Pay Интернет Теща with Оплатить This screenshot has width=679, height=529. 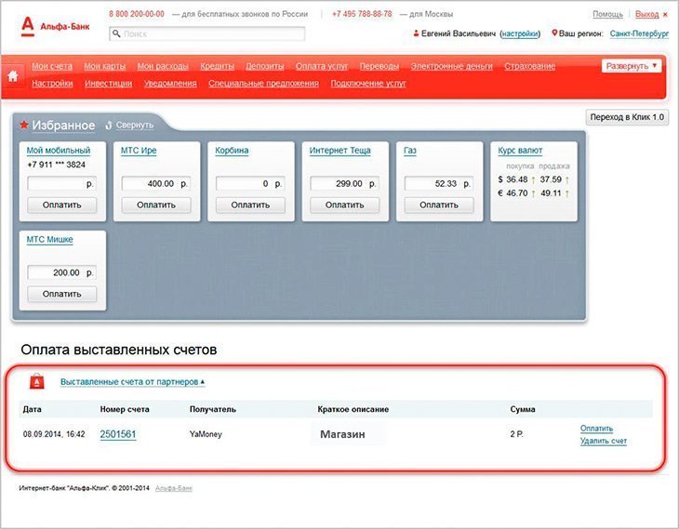345,205
